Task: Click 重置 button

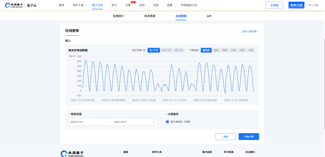Action: coord(226,137)
